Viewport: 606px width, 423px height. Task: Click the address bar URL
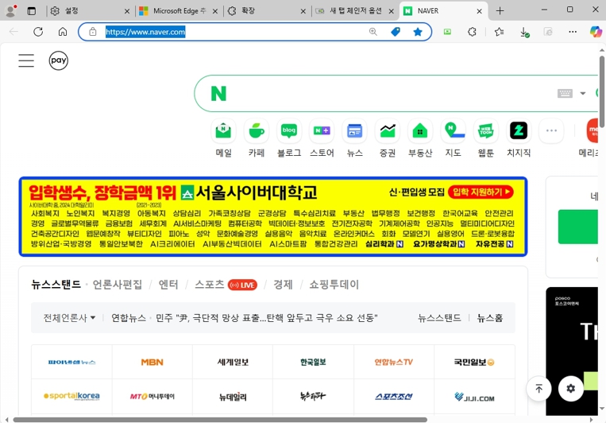pyautogui.click(x=145, y=32)
